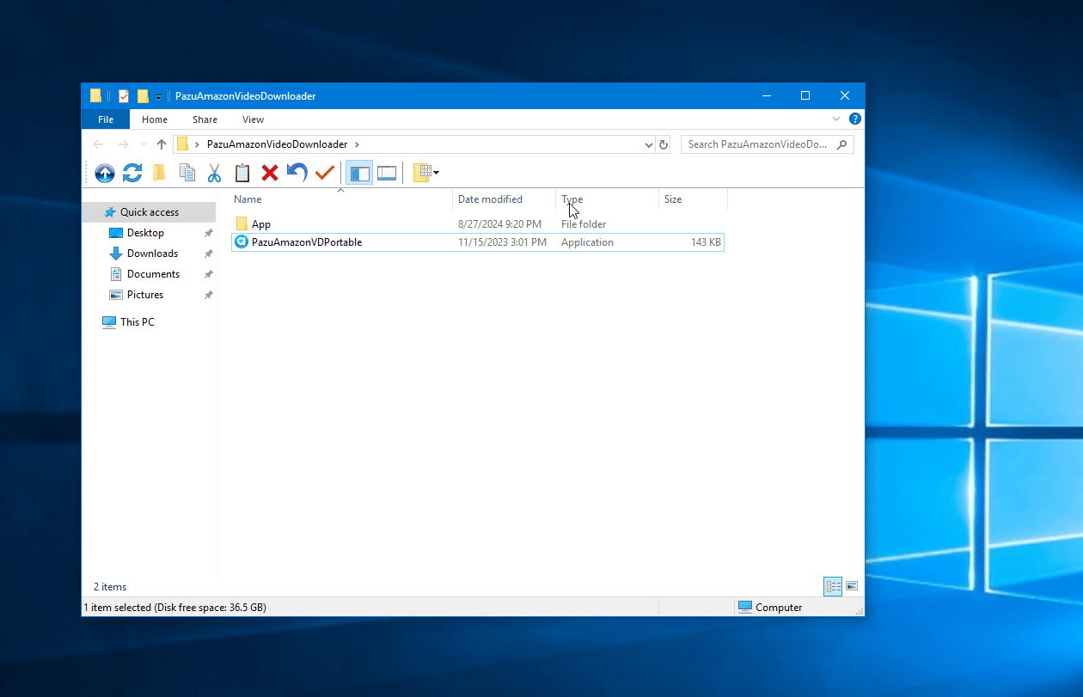The image size is (1083, 697).
Task: Switch to large thumbnails view in status bar
Action: pos(852,587)
